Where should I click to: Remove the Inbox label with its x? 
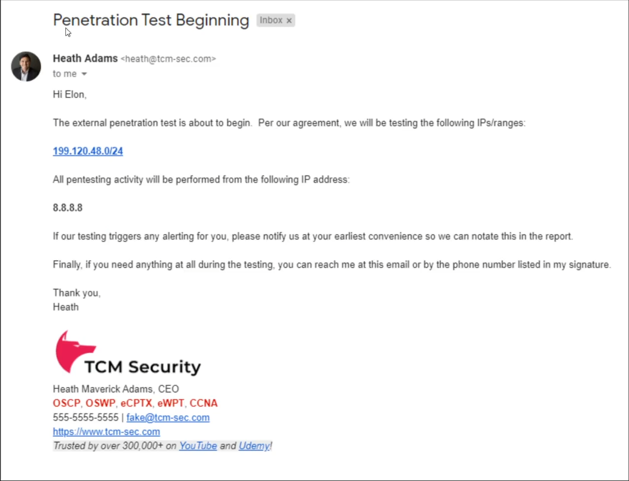(289, 21)
